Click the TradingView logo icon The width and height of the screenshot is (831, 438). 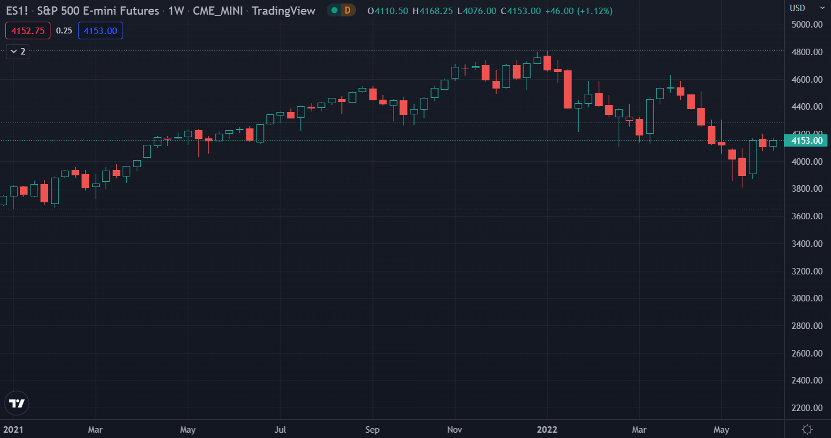[16, 403]
